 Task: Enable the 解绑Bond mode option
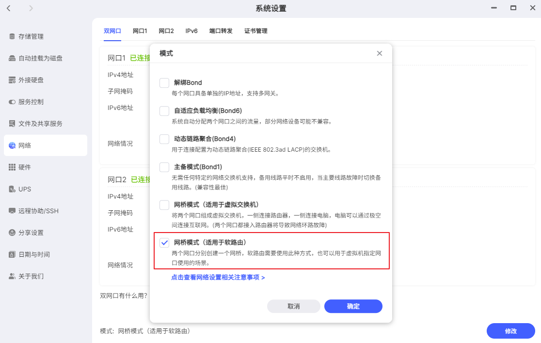(164, 82)
